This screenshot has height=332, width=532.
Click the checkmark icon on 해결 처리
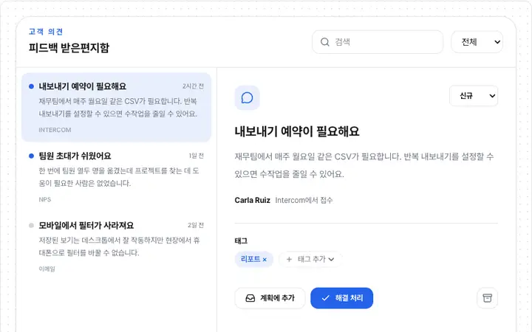(x=325, y=298)
